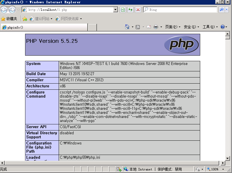Image resolution: width=232 pixels, height=173 pixels.
Task: Click the Print icon
Action: coord(156,27)
